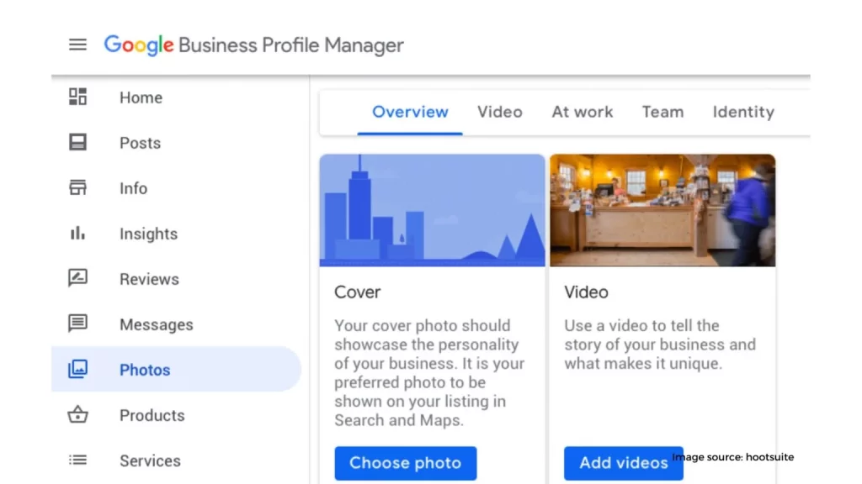
Task: Select the Photos sidebar entry
Action: pos(177,370)
